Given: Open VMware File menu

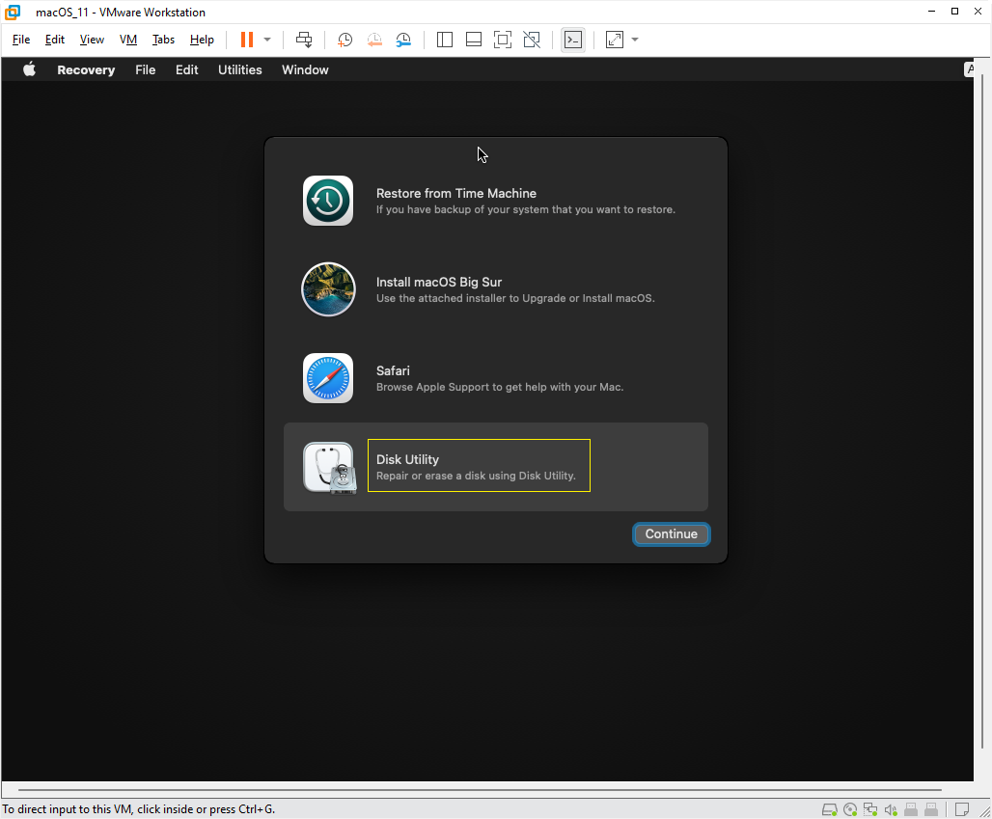Looking at the screenshot, I should 21,40.
